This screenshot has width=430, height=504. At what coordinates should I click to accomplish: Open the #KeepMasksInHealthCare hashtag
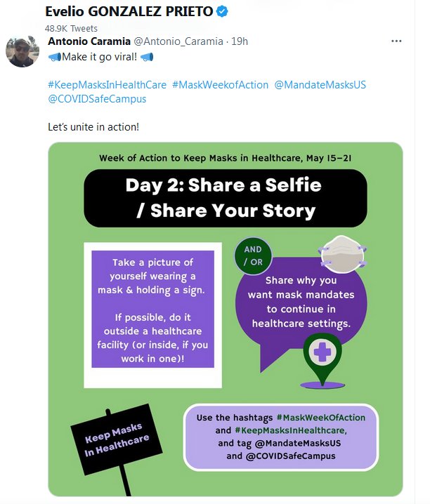[x=107, y=85]
